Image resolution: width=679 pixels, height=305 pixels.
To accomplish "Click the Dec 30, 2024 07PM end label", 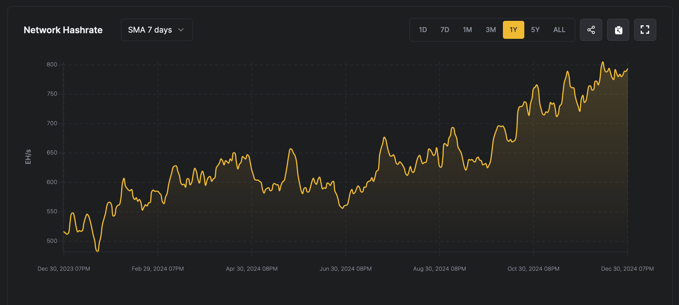I will 627,269.
